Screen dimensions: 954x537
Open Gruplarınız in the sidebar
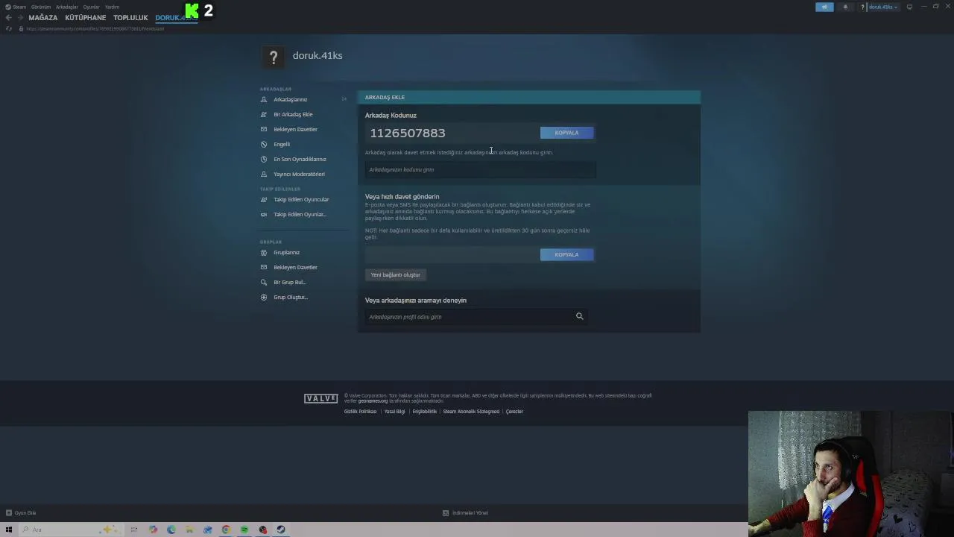(x=286, y=252)
